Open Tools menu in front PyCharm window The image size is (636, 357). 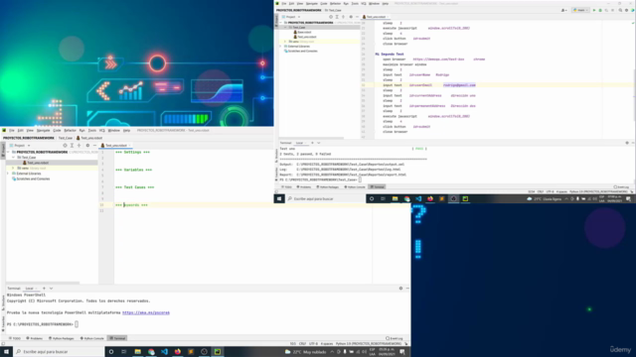(92, 130)
